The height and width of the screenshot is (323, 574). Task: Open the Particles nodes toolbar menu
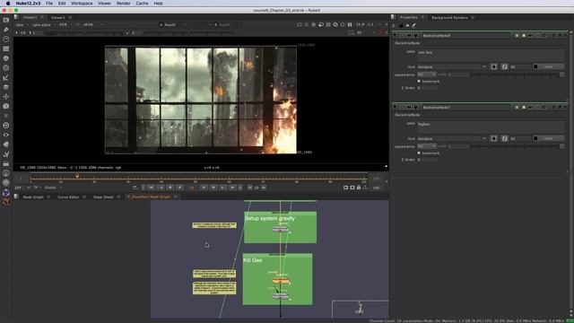(x=6, y=116)
